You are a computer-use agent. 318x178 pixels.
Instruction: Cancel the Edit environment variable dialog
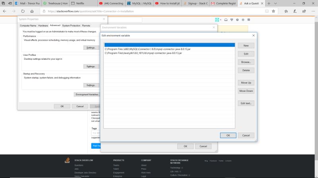[246, 135]
